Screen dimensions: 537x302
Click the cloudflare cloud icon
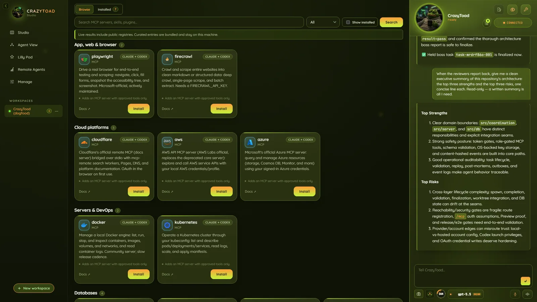coord(84,142)
